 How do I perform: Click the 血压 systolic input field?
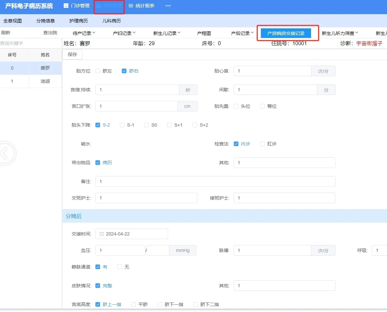point(120,250)
